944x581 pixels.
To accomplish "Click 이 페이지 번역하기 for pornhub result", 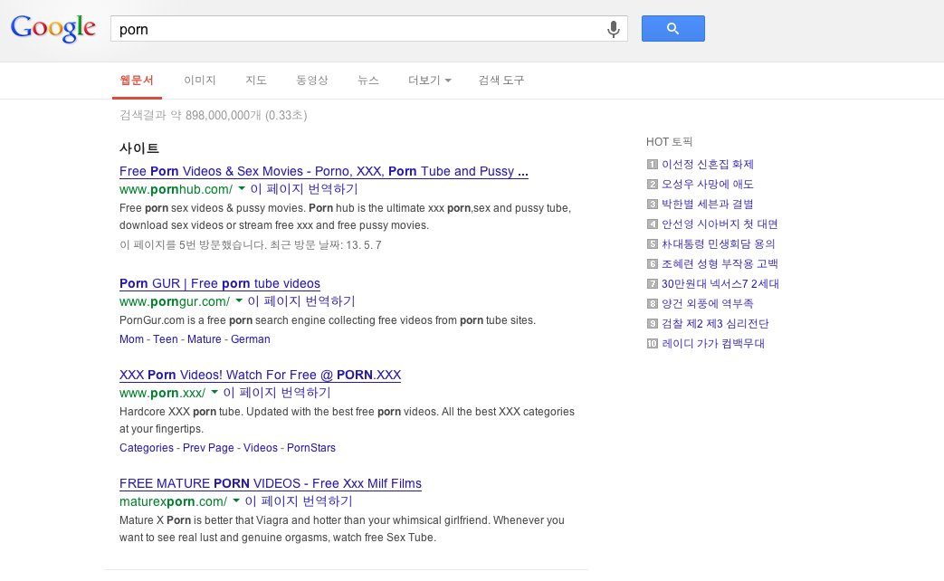I will 304,189.
